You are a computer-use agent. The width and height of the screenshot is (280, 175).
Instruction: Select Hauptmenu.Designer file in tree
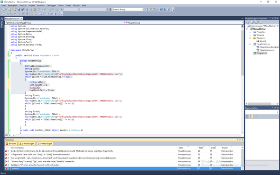[x=269, y=47]
